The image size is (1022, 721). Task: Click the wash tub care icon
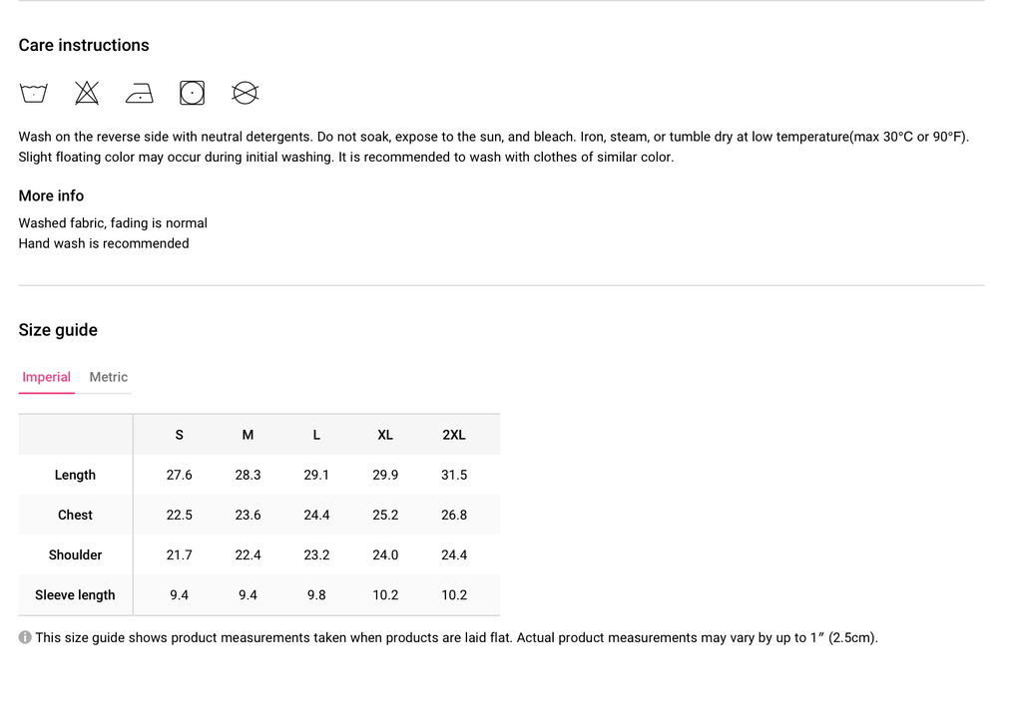pos(33,93)
